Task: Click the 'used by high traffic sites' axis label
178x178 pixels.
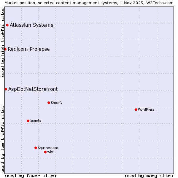Action: 3,42
